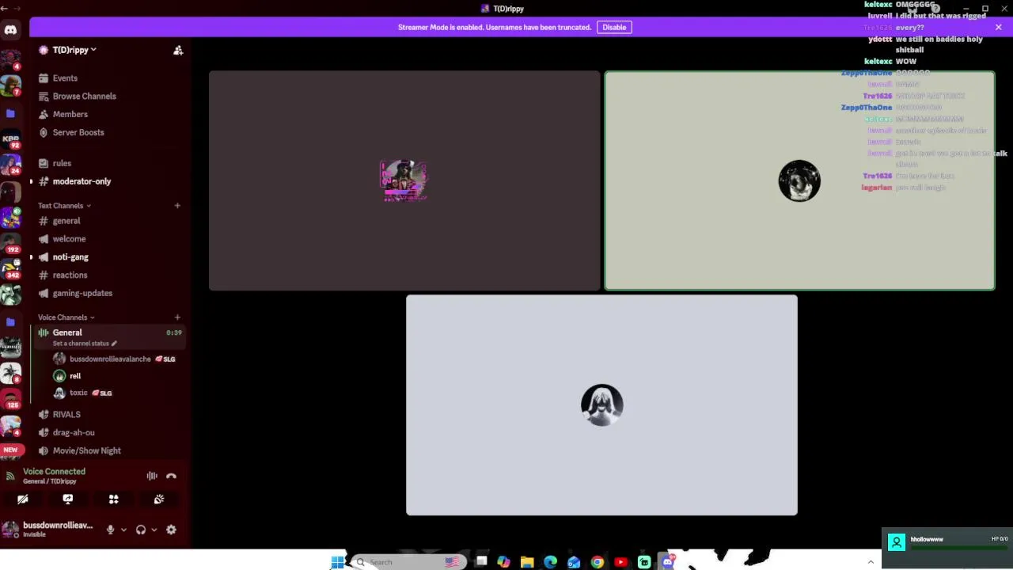Open the moderator-only channel
Image resolution: width=1013 pixels, height=570 pixels.
(82, 181)
